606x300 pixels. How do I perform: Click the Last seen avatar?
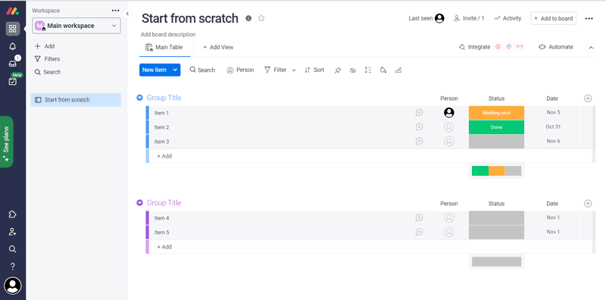point(439,18)
